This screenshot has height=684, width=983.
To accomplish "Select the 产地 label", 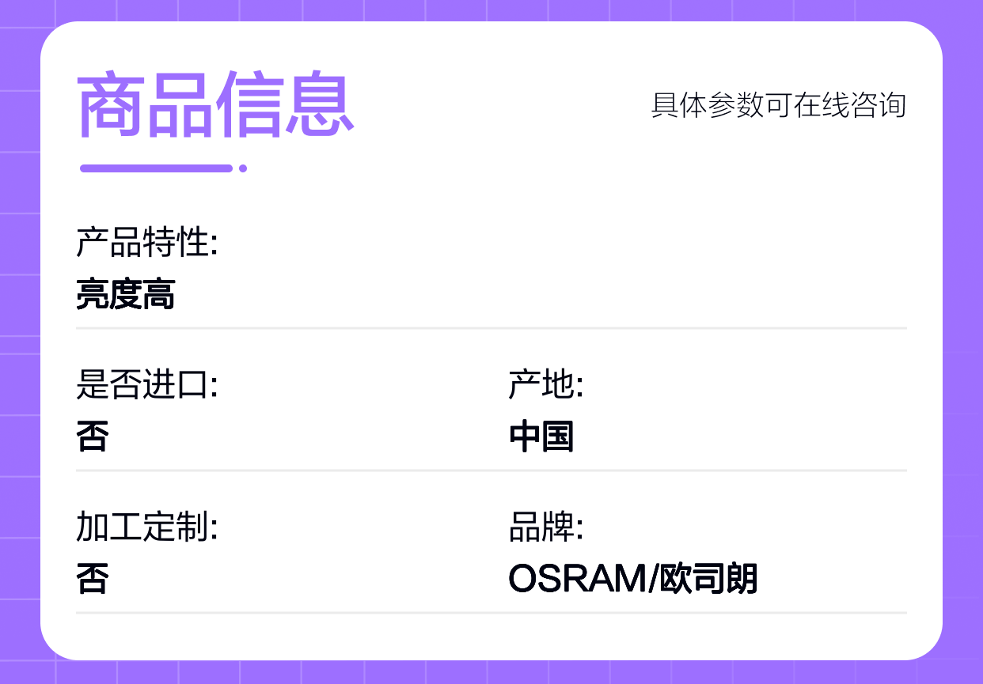I will (x=545, y=385).
